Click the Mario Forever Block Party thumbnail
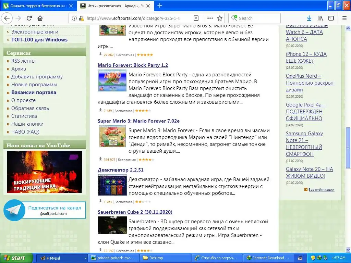Viewport: 351px width, 263px height. pyautogui.click(x=112, y=80)
